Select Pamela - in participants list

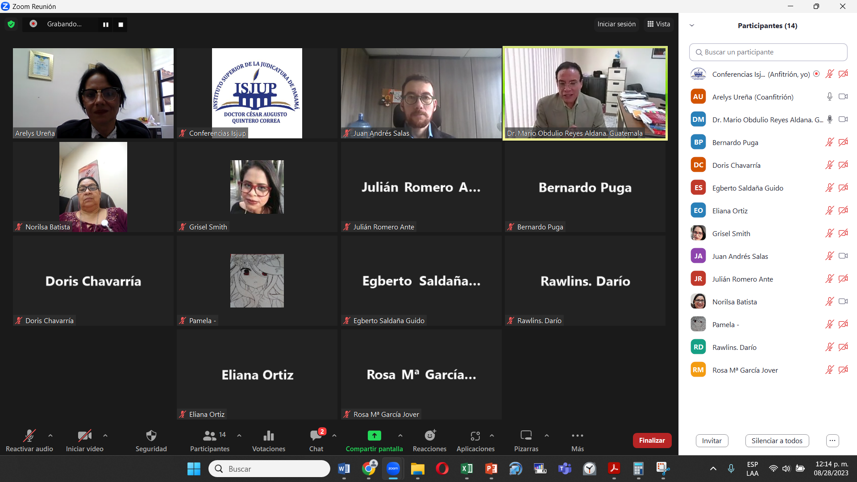click(768, 324)
